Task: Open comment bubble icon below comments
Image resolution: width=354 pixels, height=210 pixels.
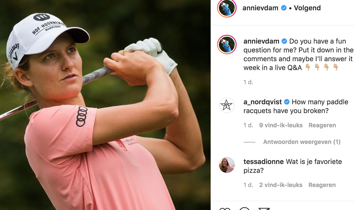Action: [245, 209]
